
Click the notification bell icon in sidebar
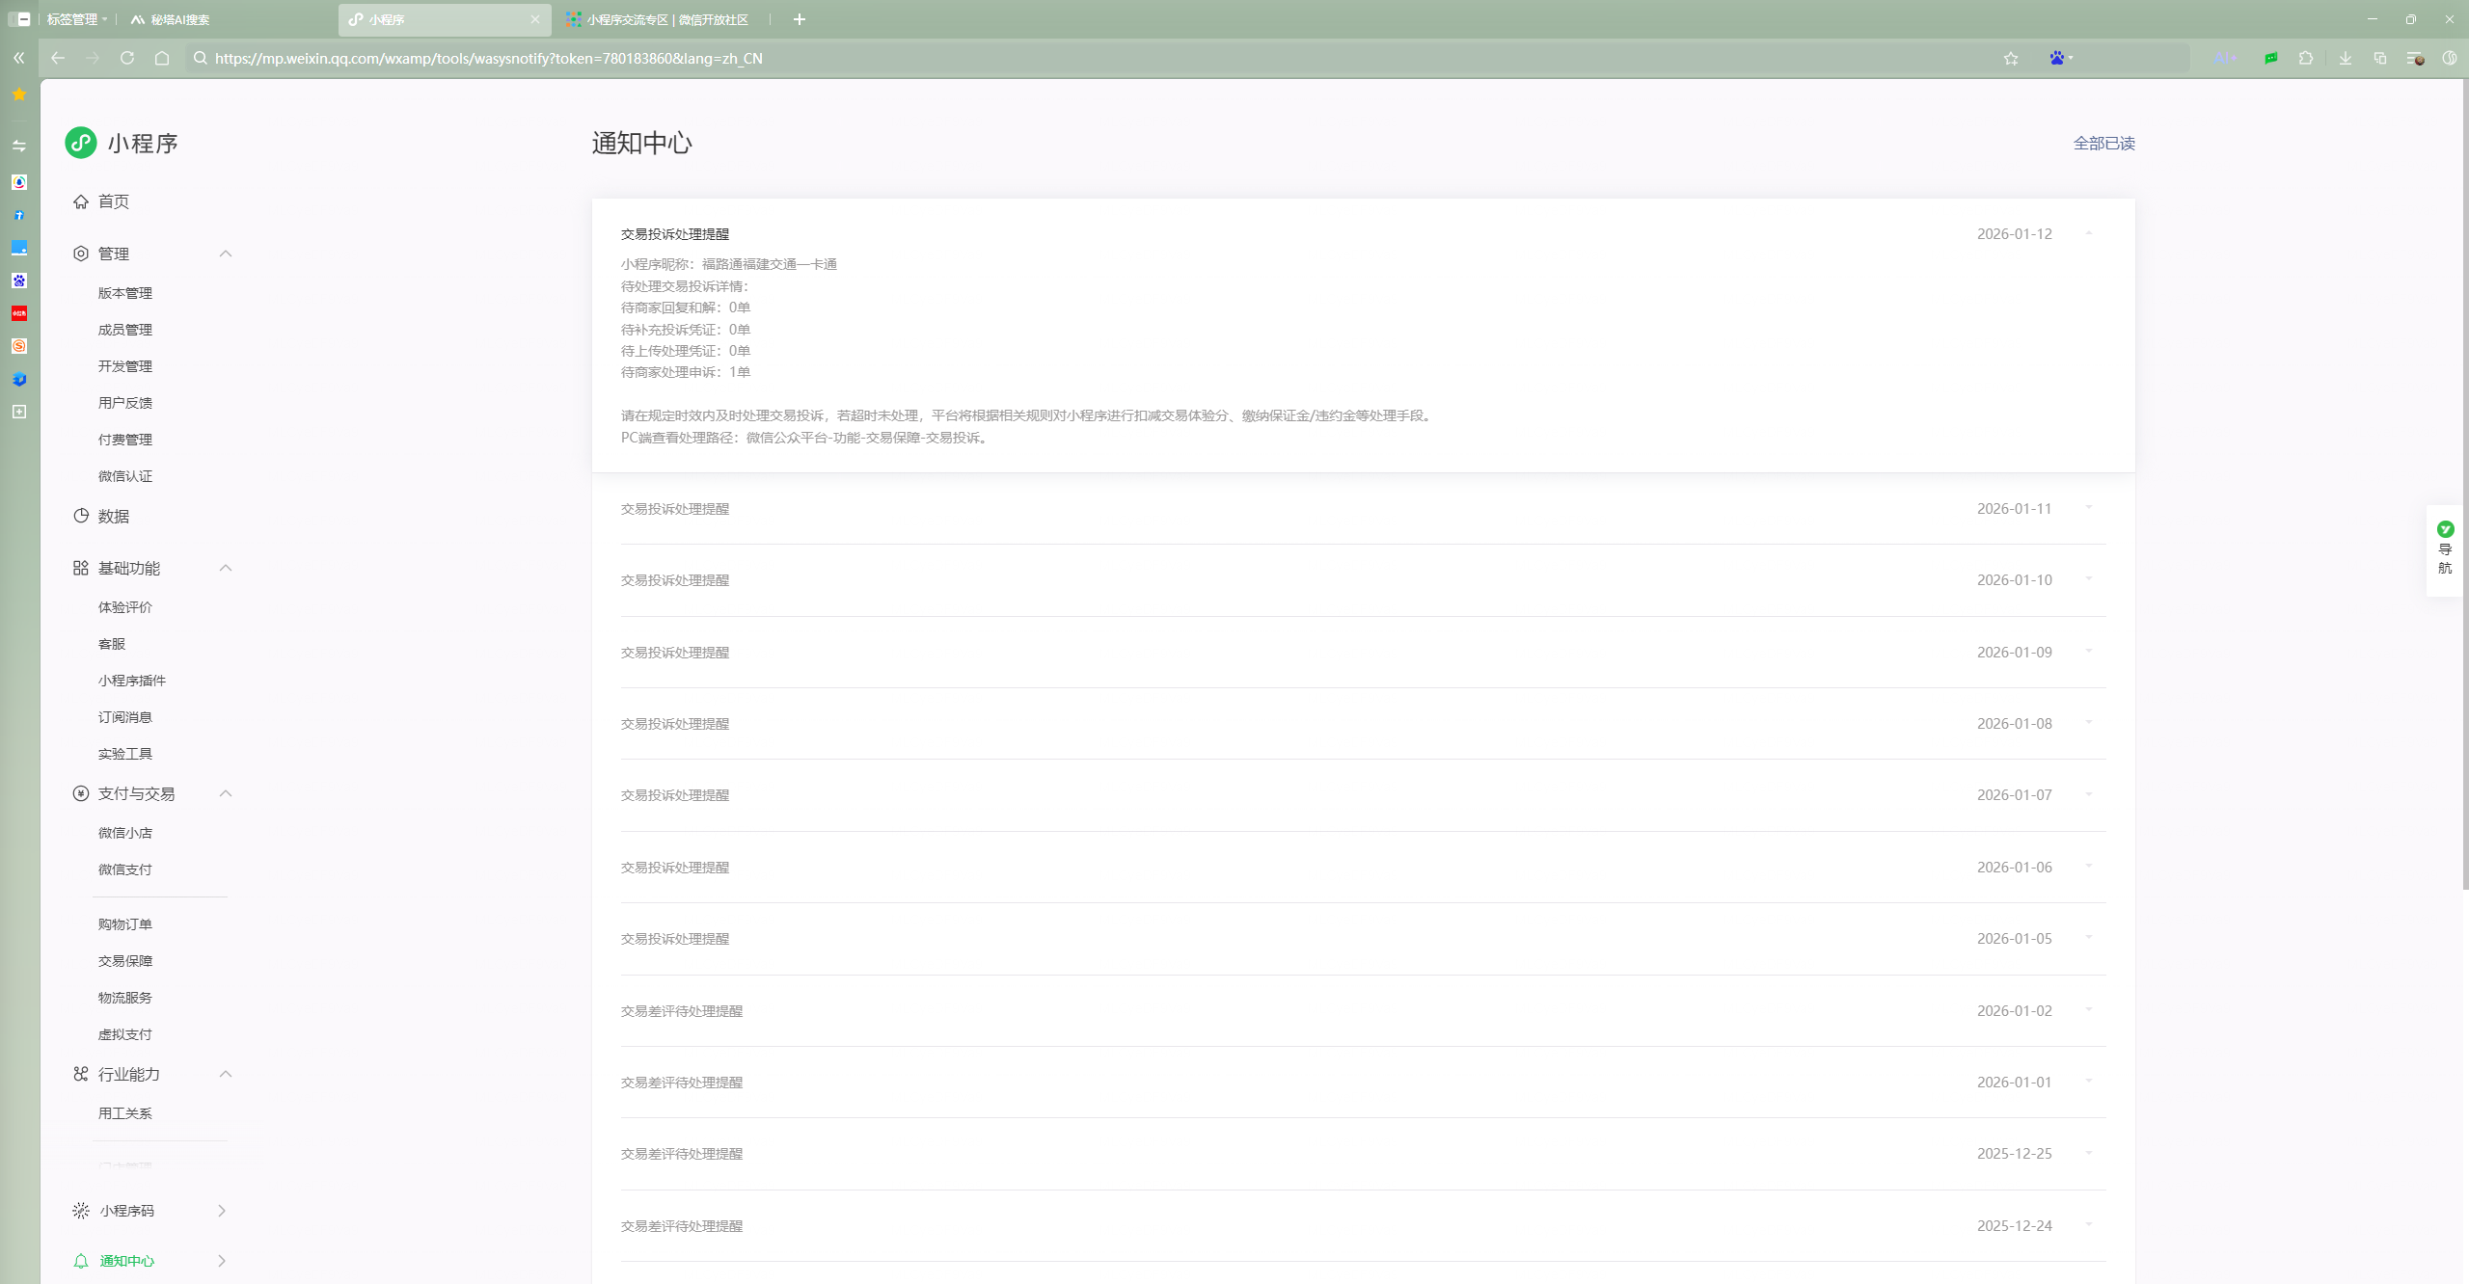tap(81, 1261)
